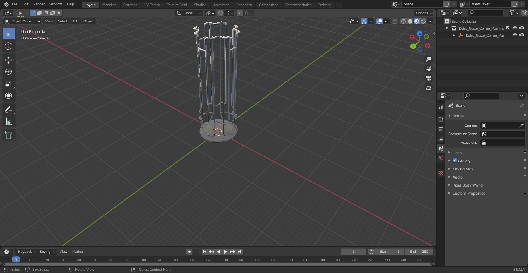Click the Blender logo menu icon
This screenshot has height=273, width=528.
click(x=6, y=4)
